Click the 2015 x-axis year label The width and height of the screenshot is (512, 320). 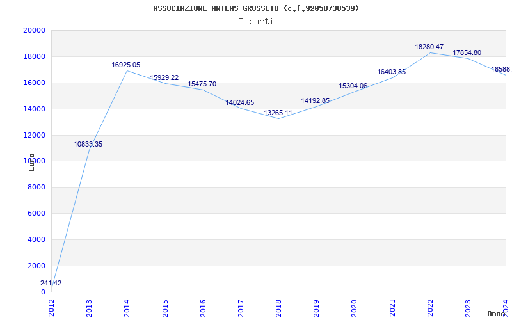pos(165,308)
